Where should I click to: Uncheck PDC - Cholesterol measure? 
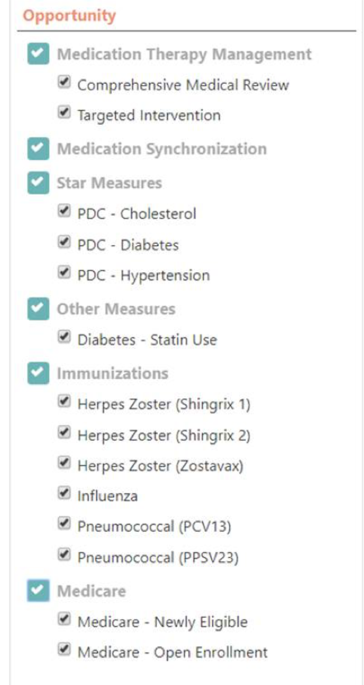pyautogui.click(x=64, y=211)
